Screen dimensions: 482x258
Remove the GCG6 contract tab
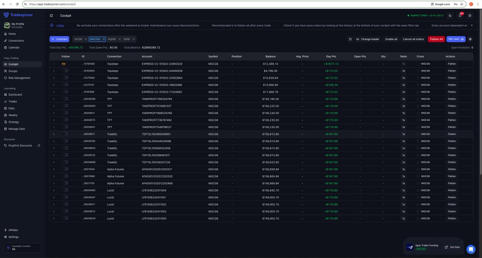coord(85,39)
